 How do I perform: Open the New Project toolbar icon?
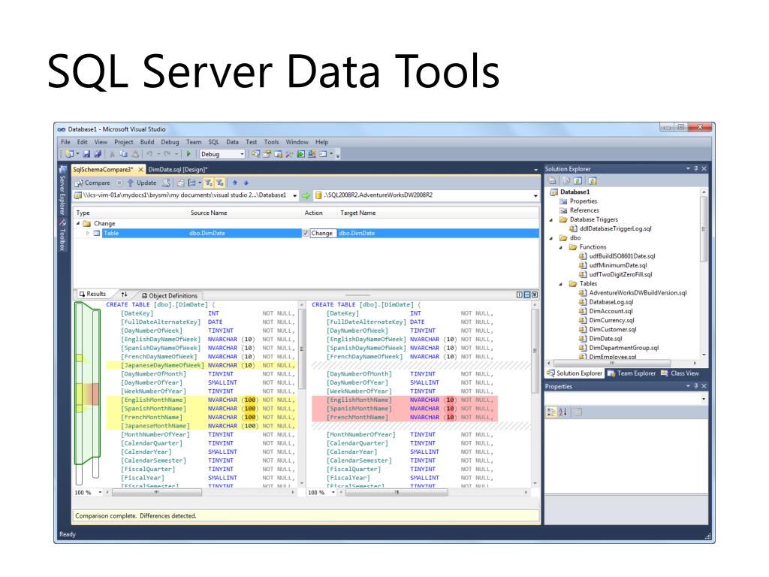point(70,154)
